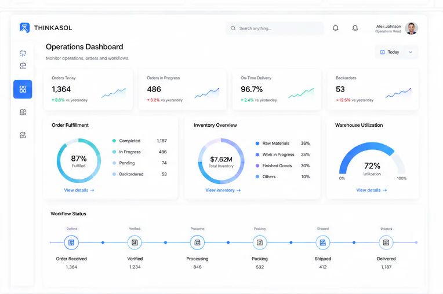
Task: Select the second sidebar icon
Action: tap(23, 66)
